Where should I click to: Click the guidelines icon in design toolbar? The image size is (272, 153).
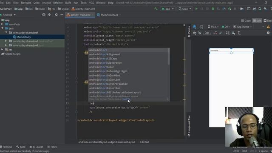point(239,33)
